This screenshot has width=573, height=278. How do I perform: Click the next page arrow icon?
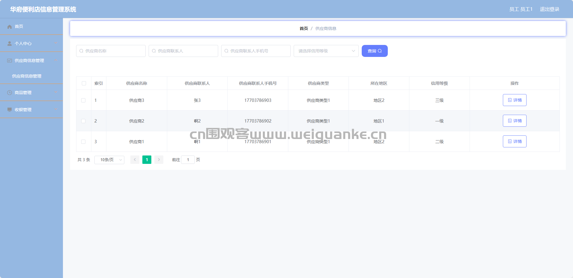click(159, 160)
